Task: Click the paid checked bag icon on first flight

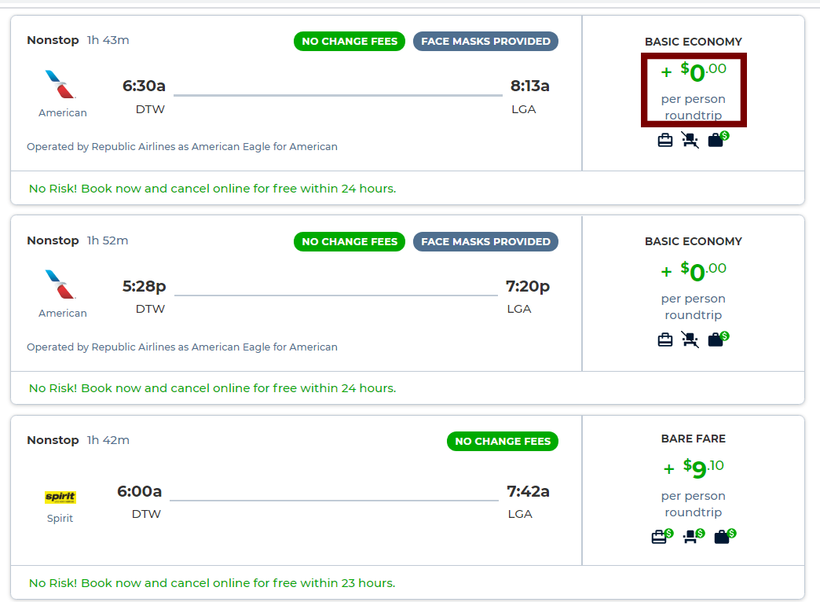Action: 718,139
